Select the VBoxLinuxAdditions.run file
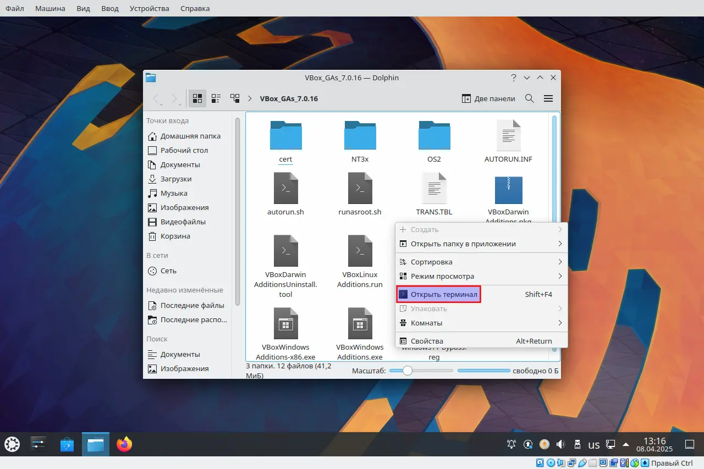The height and width of the screenshot is (469, 704). (x=360, y=261)
